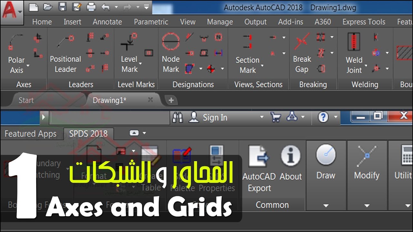The image size is (413, 232).
Task: Open the Output ribbon tab
Action: 256,22
